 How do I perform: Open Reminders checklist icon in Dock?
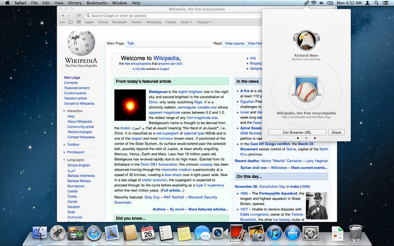(x=166, y=233)
